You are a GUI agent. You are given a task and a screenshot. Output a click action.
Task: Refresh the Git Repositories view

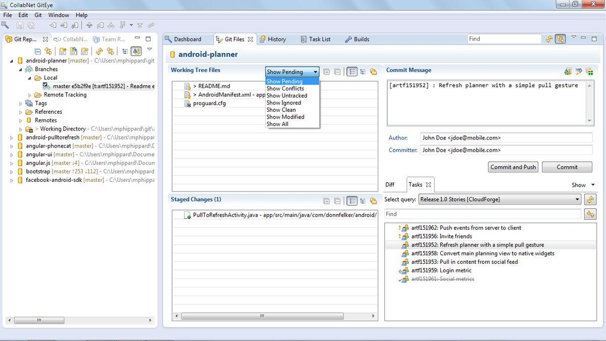(x=99, y=51)
